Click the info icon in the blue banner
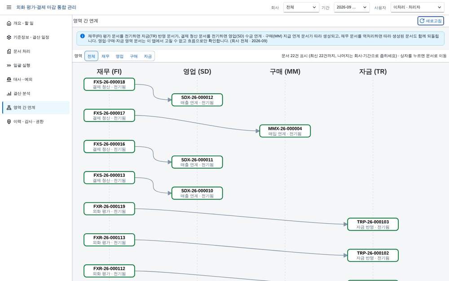Image resolution: width=449 pixels, height=281 pixels. click(83, 36)
